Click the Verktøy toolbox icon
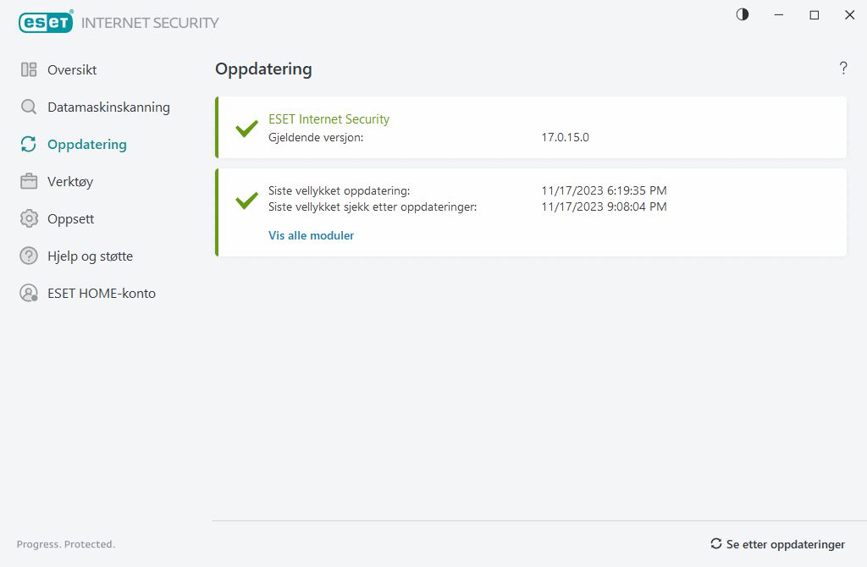This screenshot has width=867, height=567. pos(29,182)
